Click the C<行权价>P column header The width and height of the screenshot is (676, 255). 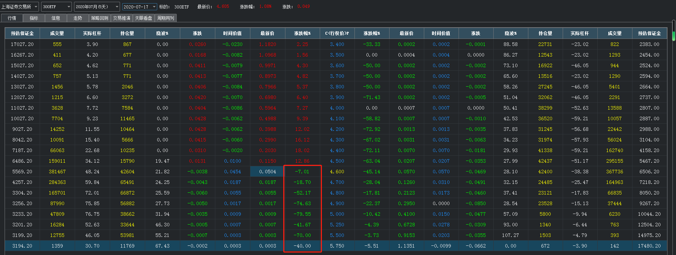point(337,33)
